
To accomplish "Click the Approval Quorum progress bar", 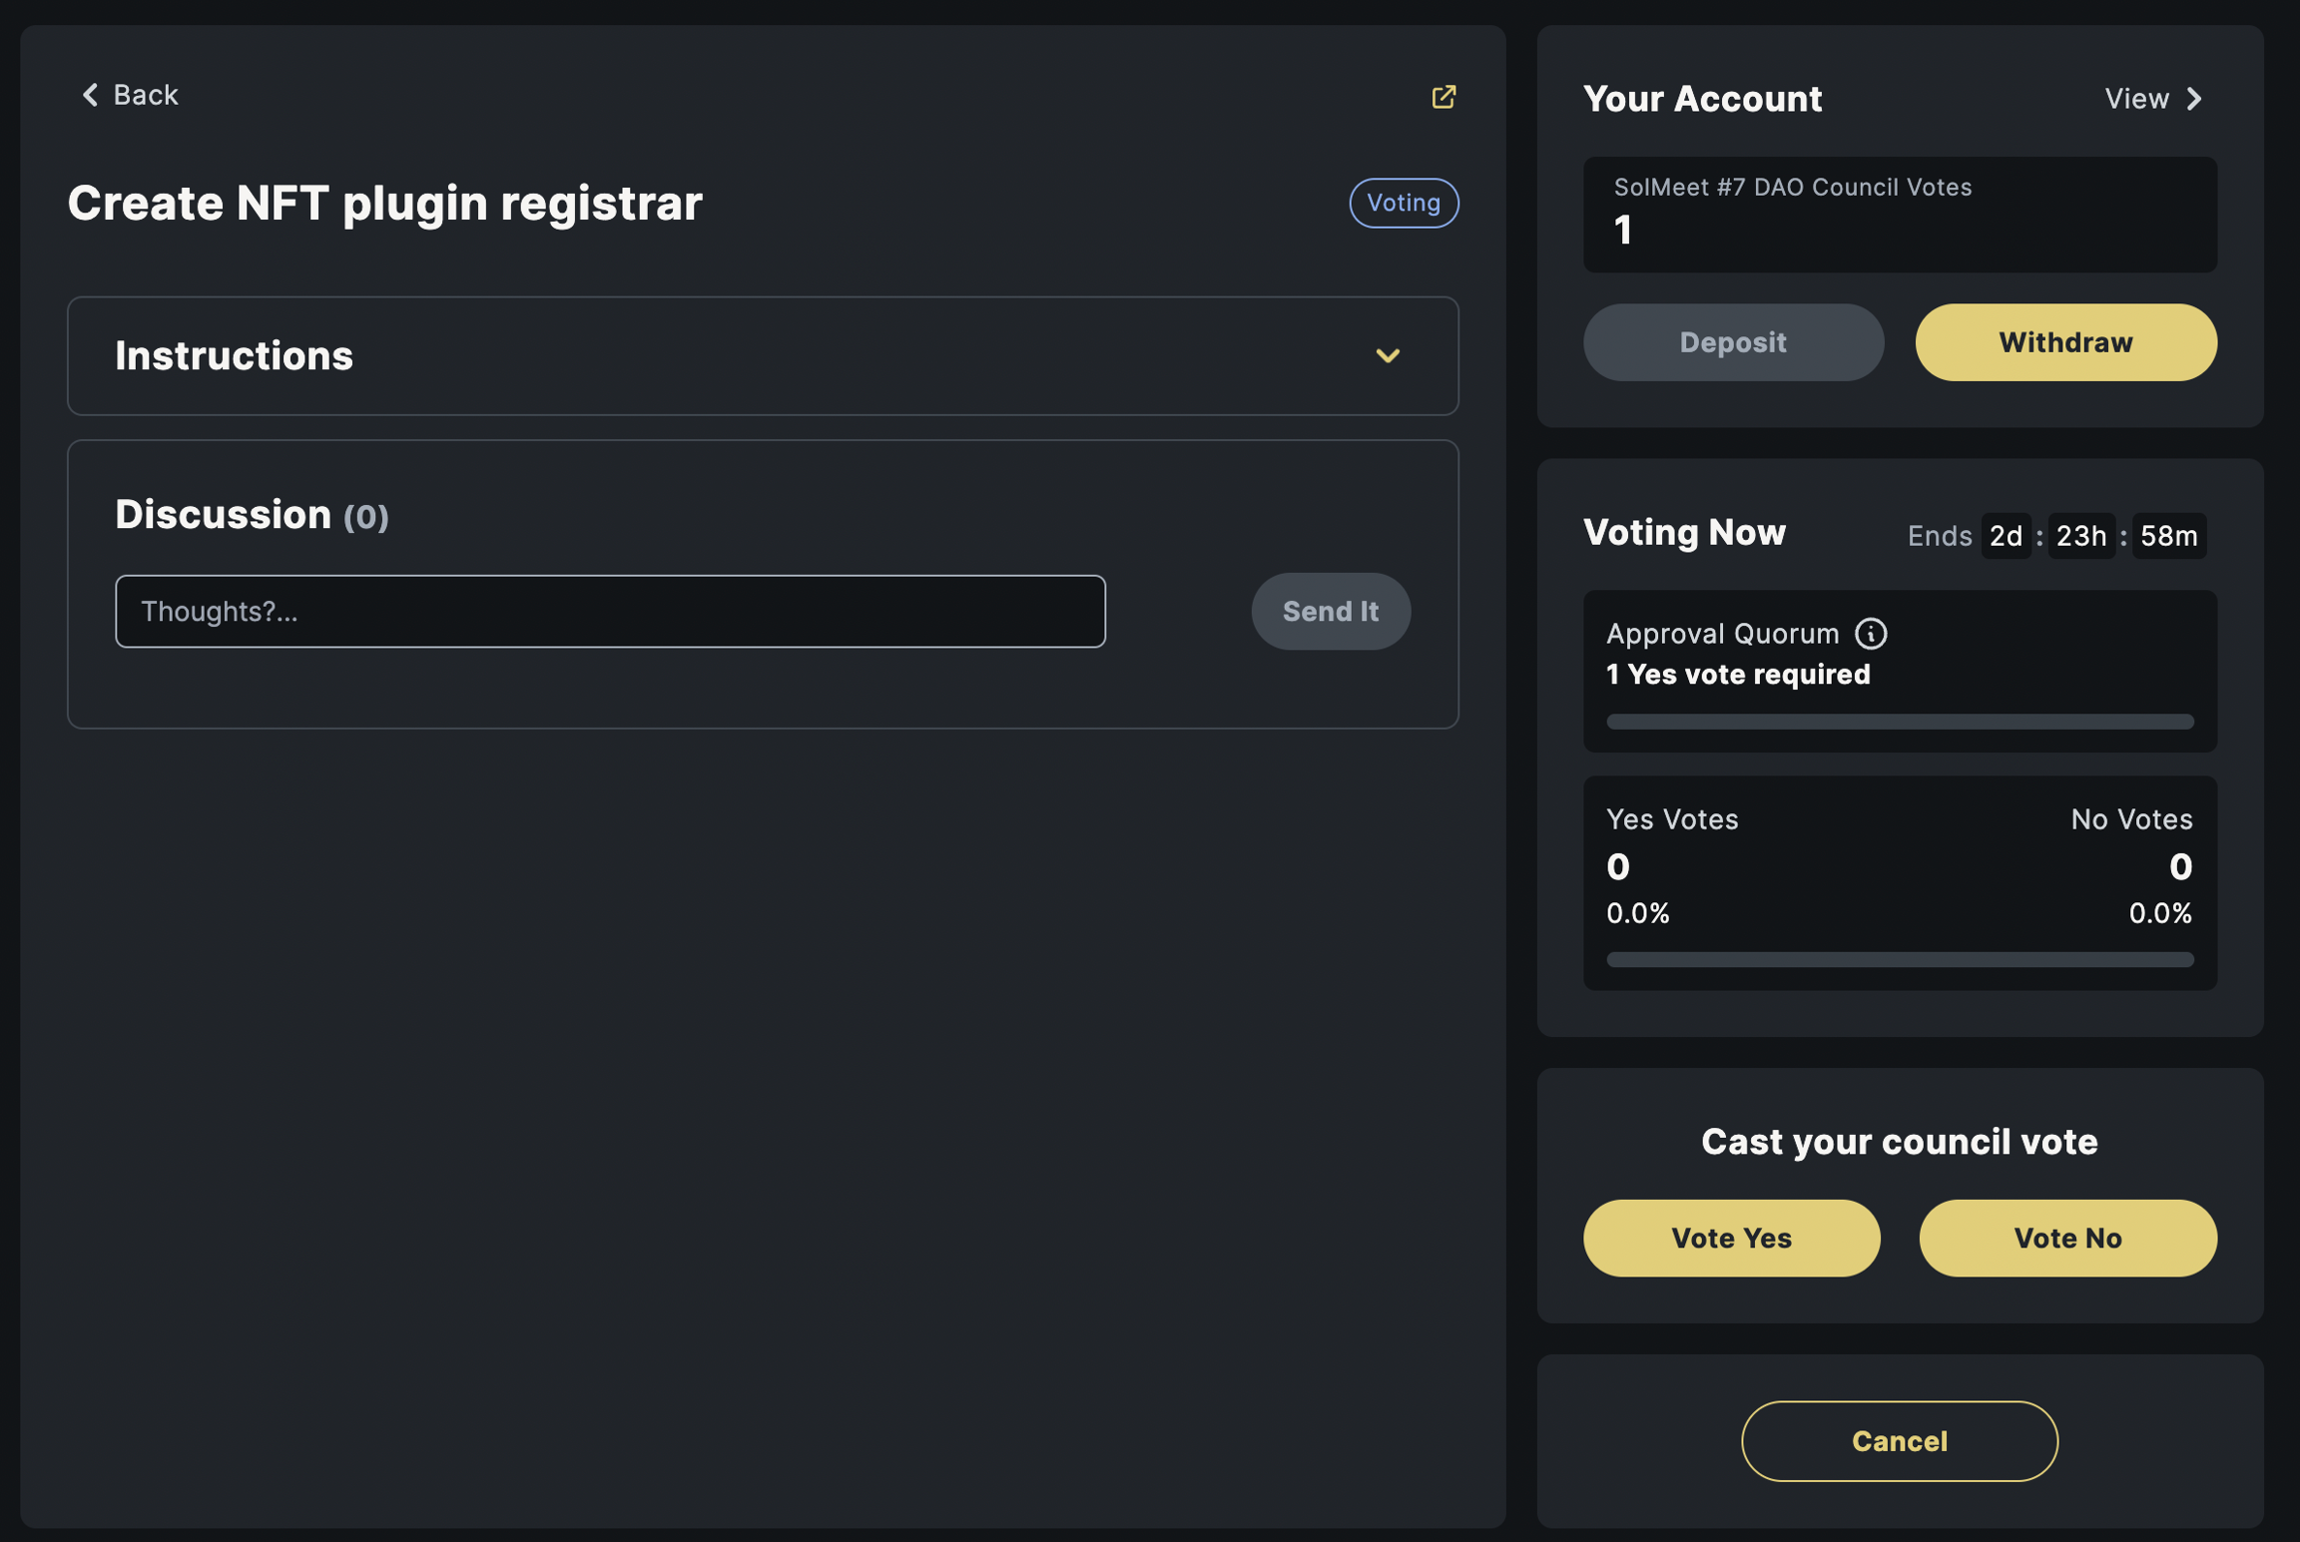I will (x=1900, y=722).
